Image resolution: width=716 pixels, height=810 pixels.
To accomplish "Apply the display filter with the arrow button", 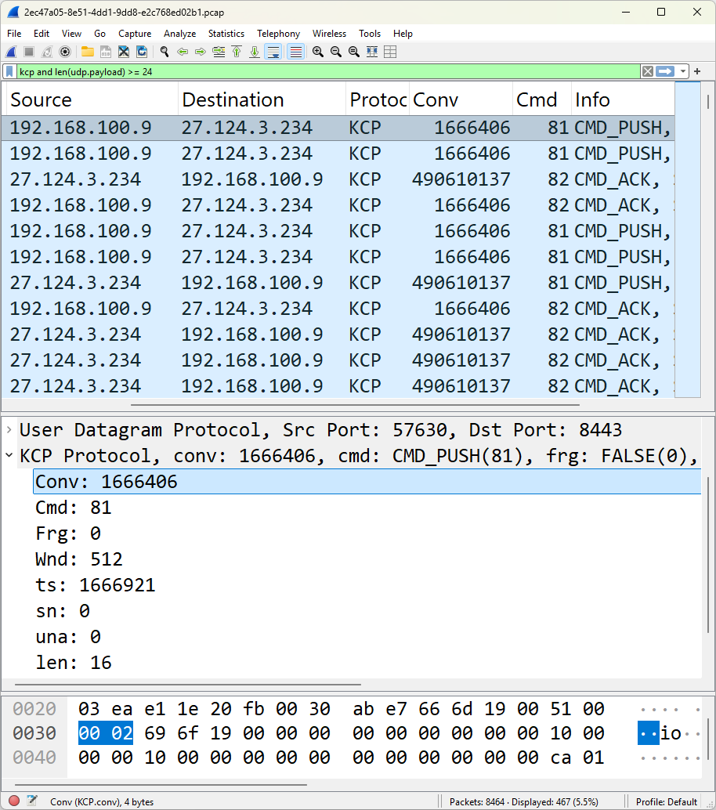I will [665, 71].
